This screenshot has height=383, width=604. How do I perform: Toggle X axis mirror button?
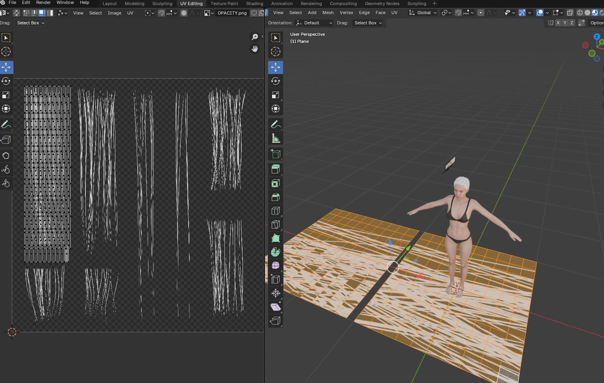pos(558,23)
